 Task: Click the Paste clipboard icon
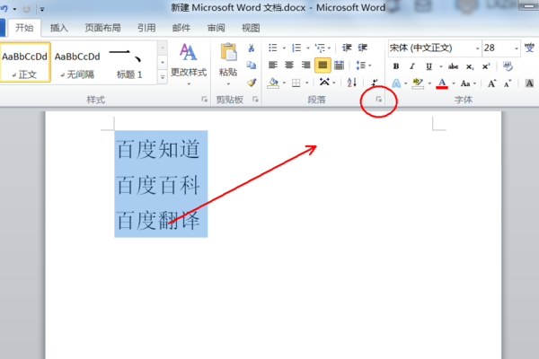[x=228, y=52]
